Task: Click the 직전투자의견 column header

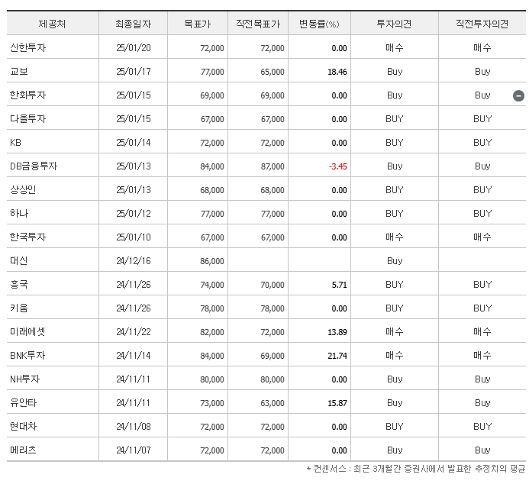Action: pyautogui.click(x=482, y=24)
